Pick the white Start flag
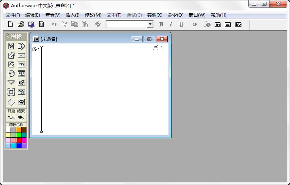 (x=11, y=117)
